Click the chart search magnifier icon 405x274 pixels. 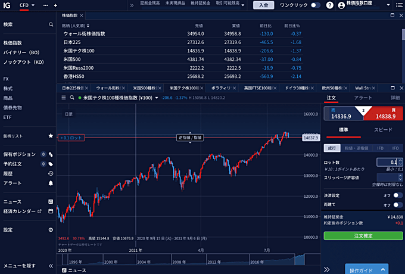coord(72,98)
